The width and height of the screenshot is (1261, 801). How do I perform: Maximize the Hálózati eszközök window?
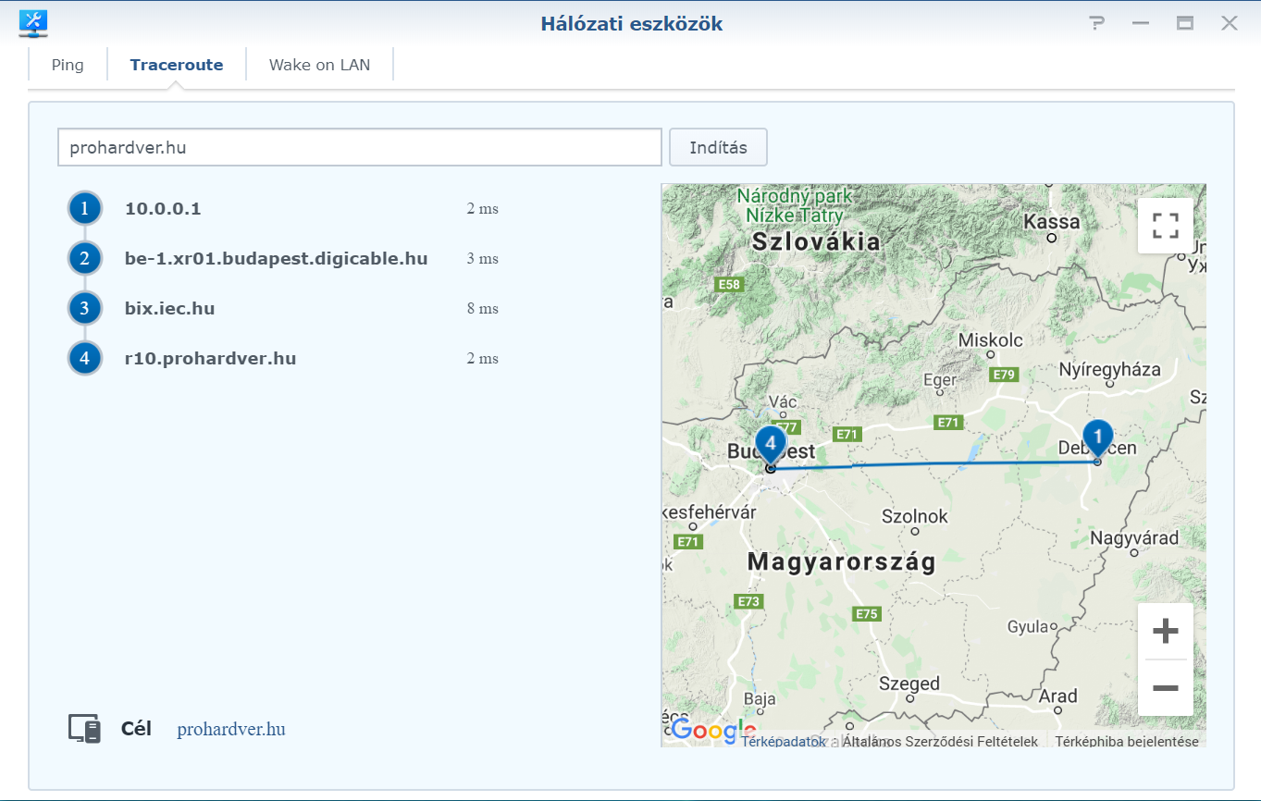[x=1185, y=24]
